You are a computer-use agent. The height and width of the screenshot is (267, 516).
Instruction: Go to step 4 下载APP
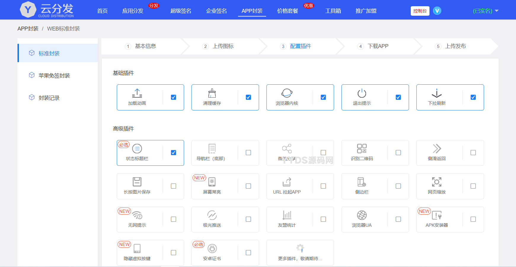click(373, 46)
